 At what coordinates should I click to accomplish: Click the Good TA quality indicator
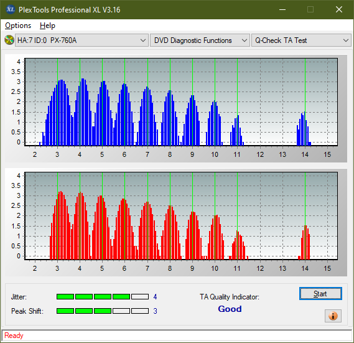(x=230, y=309)
